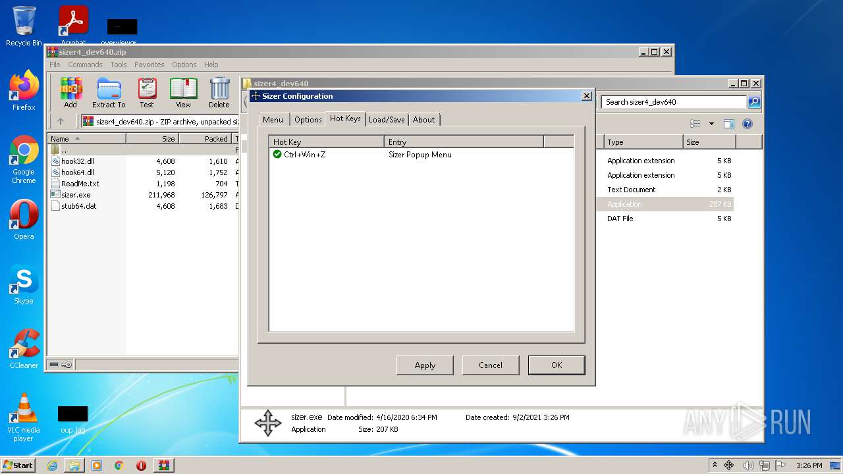Click the Start button
This screenshot has width=843, height=474.
(x=18, y=465)
